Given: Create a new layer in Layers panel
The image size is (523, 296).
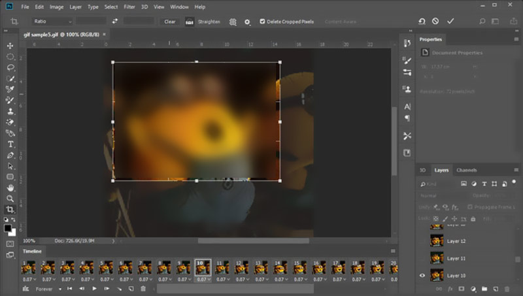Looking at the screenshot, I should click(x=496, y=289).
